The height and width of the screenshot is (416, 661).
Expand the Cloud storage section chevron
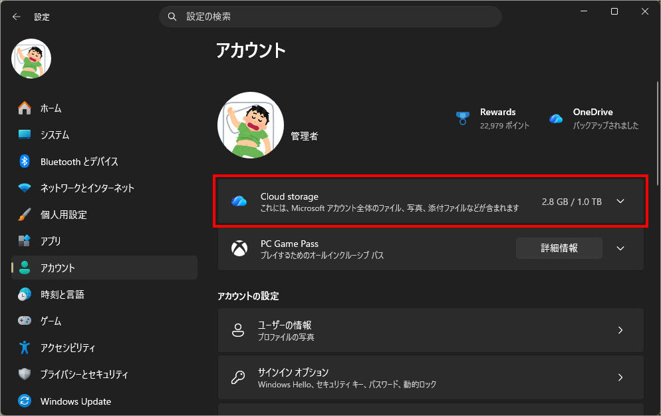(x=620, y=202)
